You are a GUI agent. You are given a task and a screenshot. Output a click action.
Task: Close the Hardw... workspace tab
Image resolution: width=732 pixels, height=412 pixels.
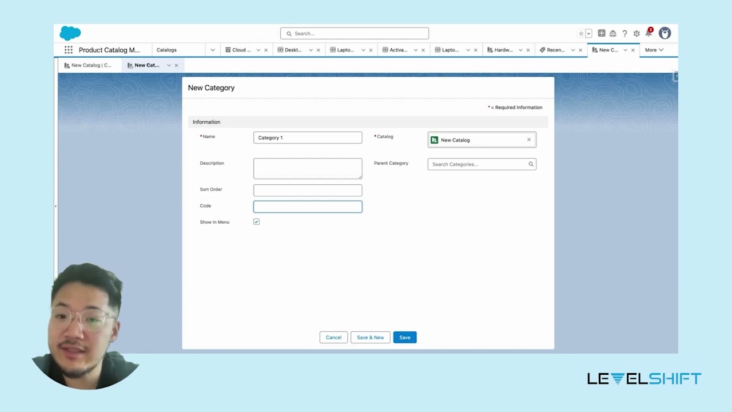tap(528, 50)
